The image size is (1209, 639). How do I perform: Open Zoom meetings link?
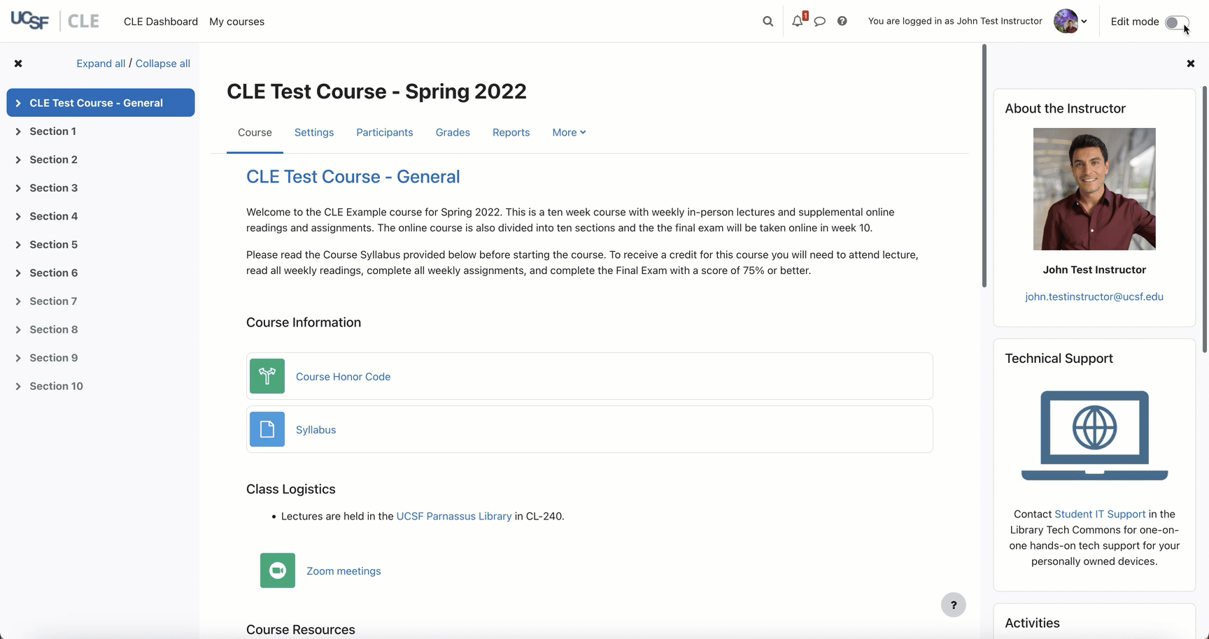tap(344, 571)
